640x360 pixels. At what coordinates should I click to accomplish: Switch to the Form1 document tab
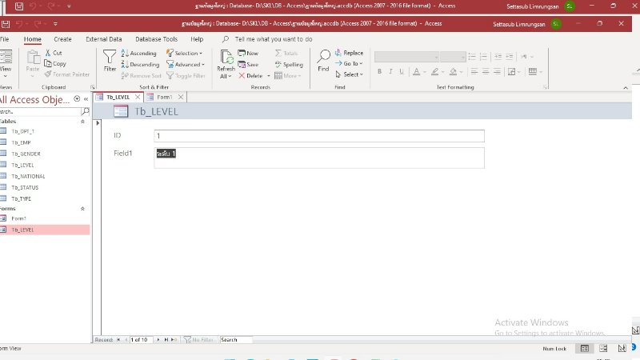[x=164, y=97]
